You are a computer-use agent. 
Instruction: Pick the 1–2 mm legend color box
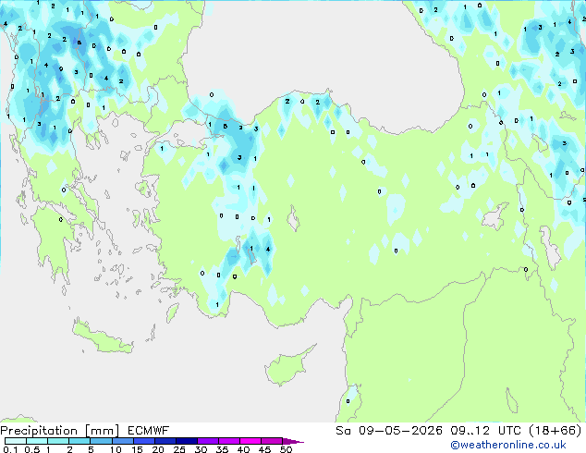pos(58,441)
